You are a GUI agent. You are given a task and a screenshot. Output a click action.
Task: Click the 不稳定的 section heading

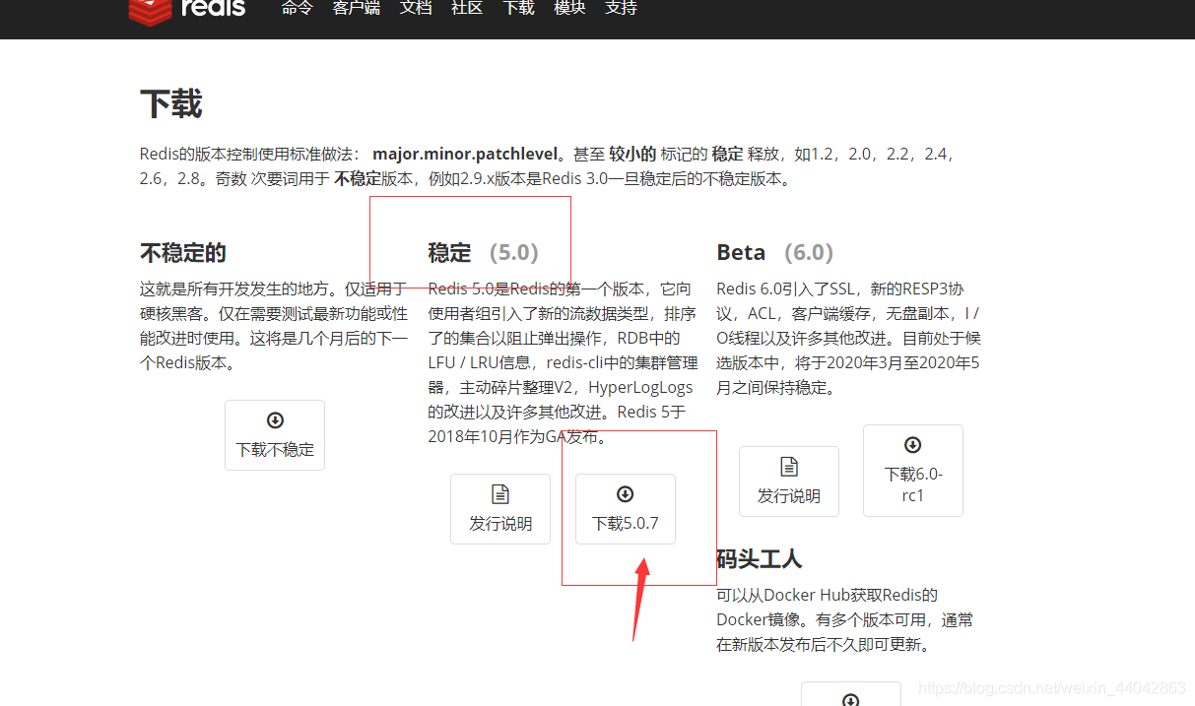click(183, 253)
